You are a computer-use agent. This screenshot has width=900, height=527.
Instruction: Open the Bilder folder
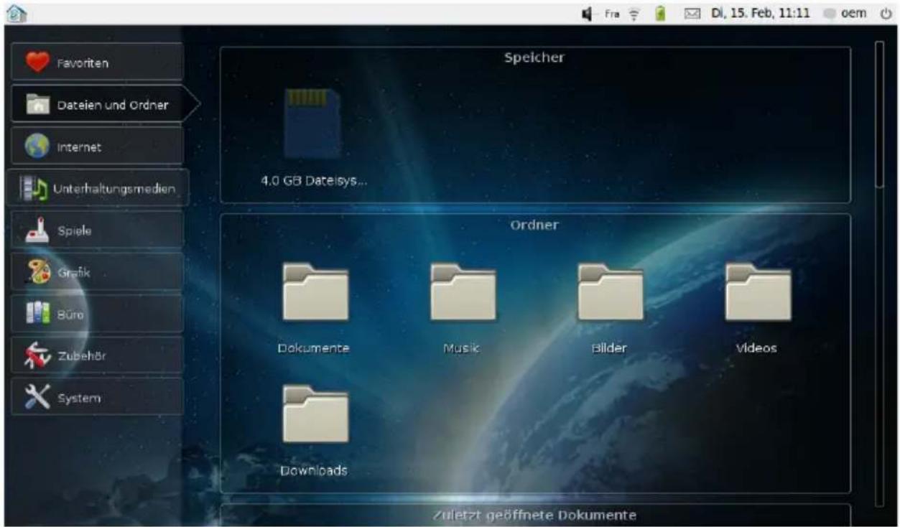pyautogui.click(x=610, y=308)
